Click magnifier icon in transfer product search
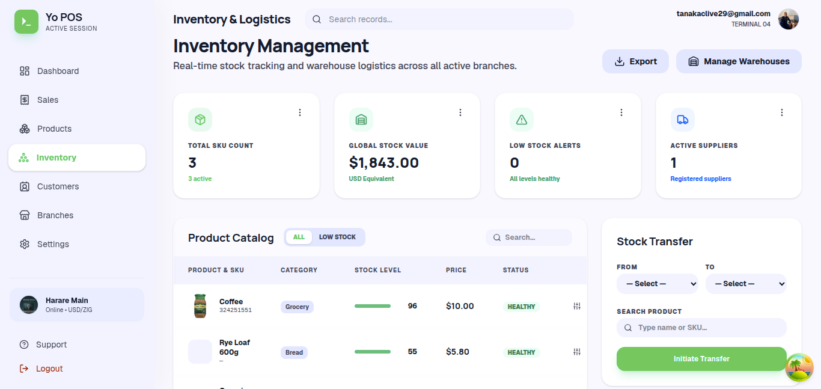Viewport: 821px width, 389px height. click(628, 328)
